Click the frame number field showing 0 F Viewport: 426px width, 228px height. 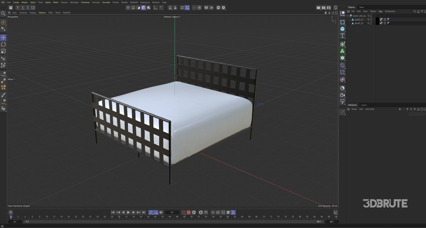pos(172,212)
